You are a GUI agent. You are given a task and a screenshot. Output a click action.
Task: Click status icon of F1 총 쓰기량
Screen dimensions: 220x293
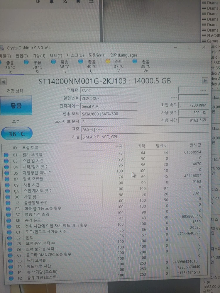[x=11, y=272]
